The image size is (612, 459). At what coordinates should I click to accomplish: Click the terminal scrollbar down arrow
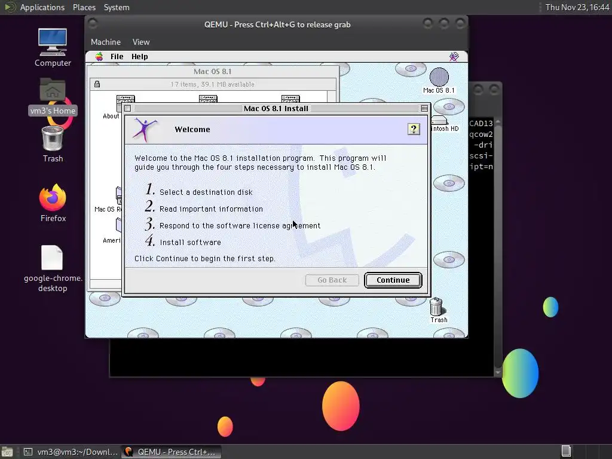coord(498,372)
